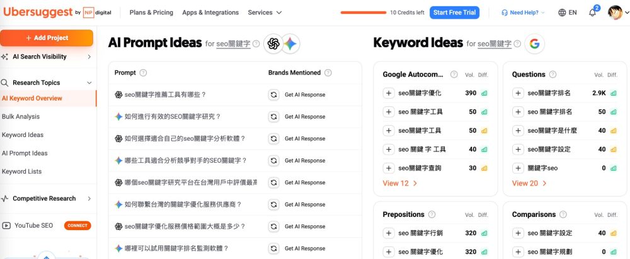
Task: Open AI Prompt Ideas in sidebar
Action: pyautogui.click(x=25, y=153)
